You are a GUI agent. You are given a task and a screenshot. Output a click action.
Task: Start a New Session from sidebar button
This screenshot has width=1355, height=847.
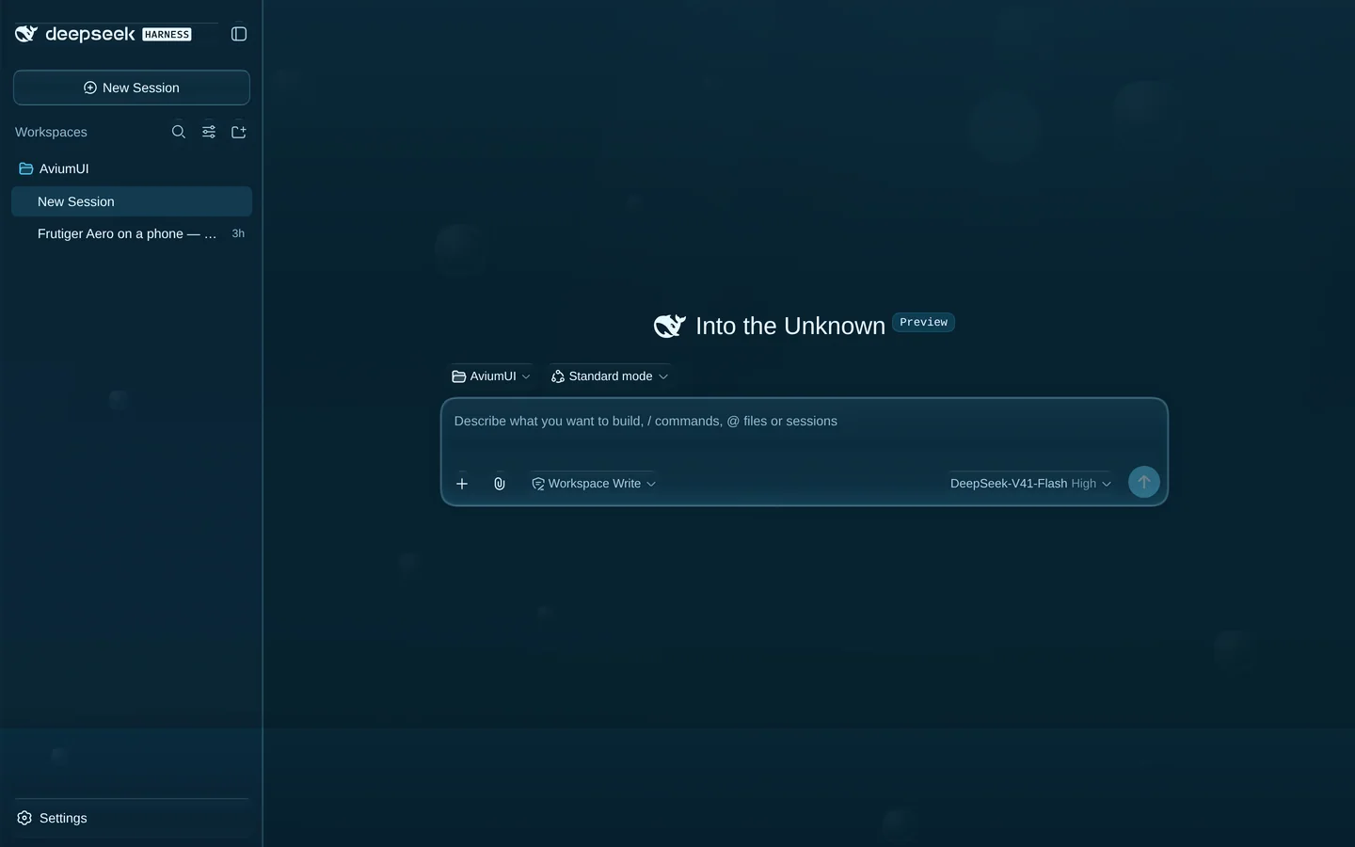click(132, 88)
